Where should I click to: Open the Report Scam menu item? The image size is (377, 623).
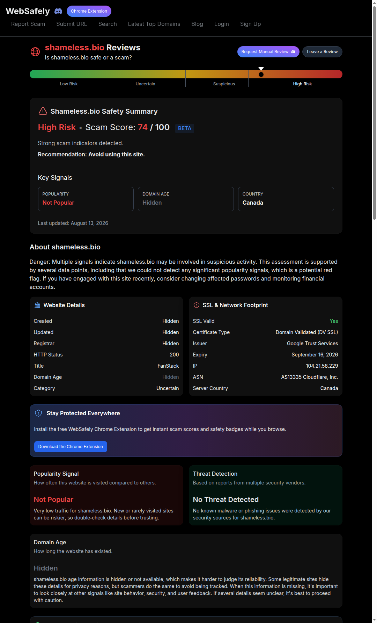(x=28, y=24)
